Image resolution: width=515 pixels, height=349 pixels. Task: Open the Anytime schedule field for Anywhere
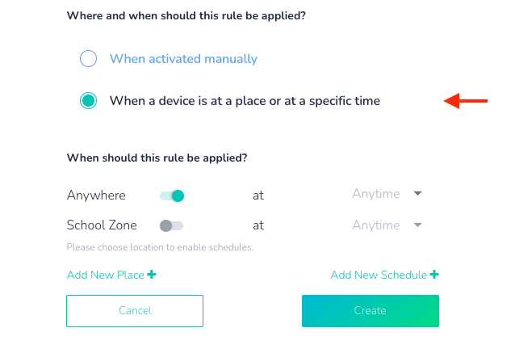click(376, 194)
